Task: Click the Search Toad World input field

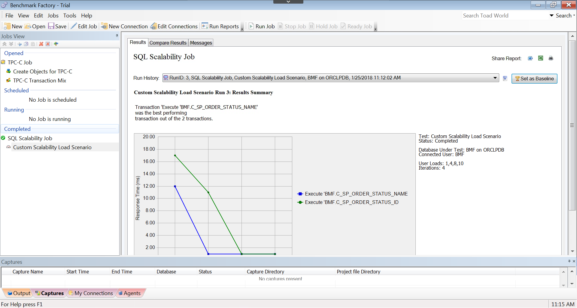Action: (505, 16)
